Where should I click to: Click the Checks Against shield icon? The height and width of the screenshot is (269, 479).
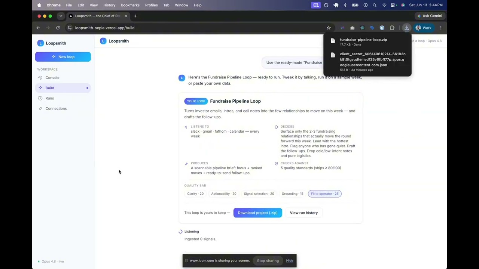pos(276,164)
